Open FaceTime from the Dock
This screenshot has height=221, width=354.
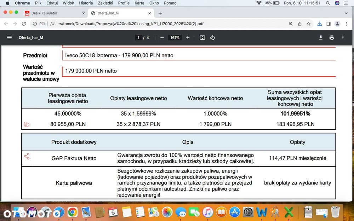[194, 212]
